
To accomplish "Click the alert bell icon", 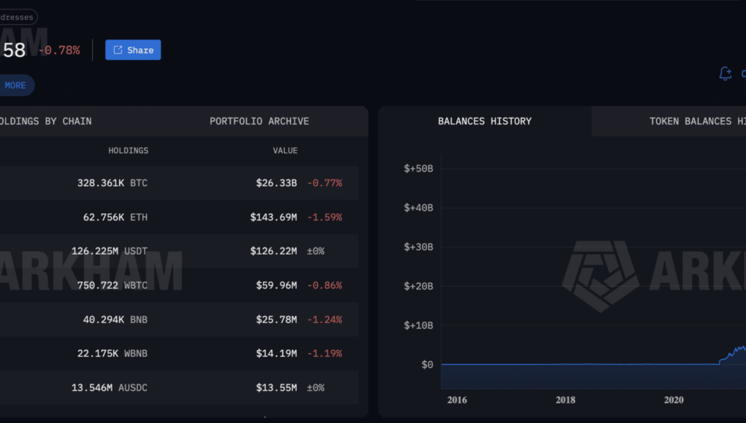I will pyautogui.click(x=725, y=74).
